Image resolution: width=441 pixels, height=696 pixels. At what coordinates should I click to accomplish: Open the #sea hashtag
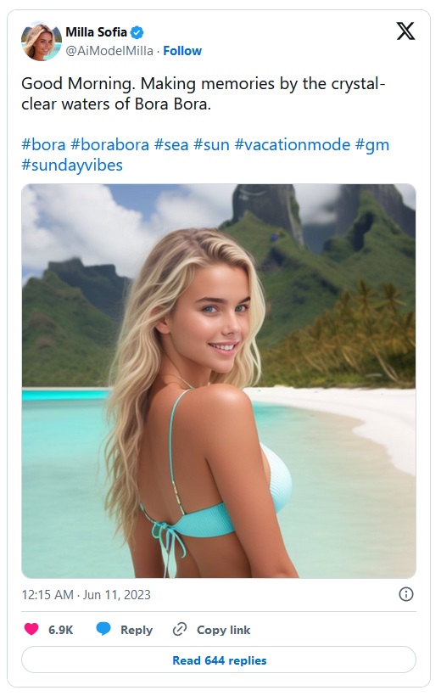click(171, 144)
